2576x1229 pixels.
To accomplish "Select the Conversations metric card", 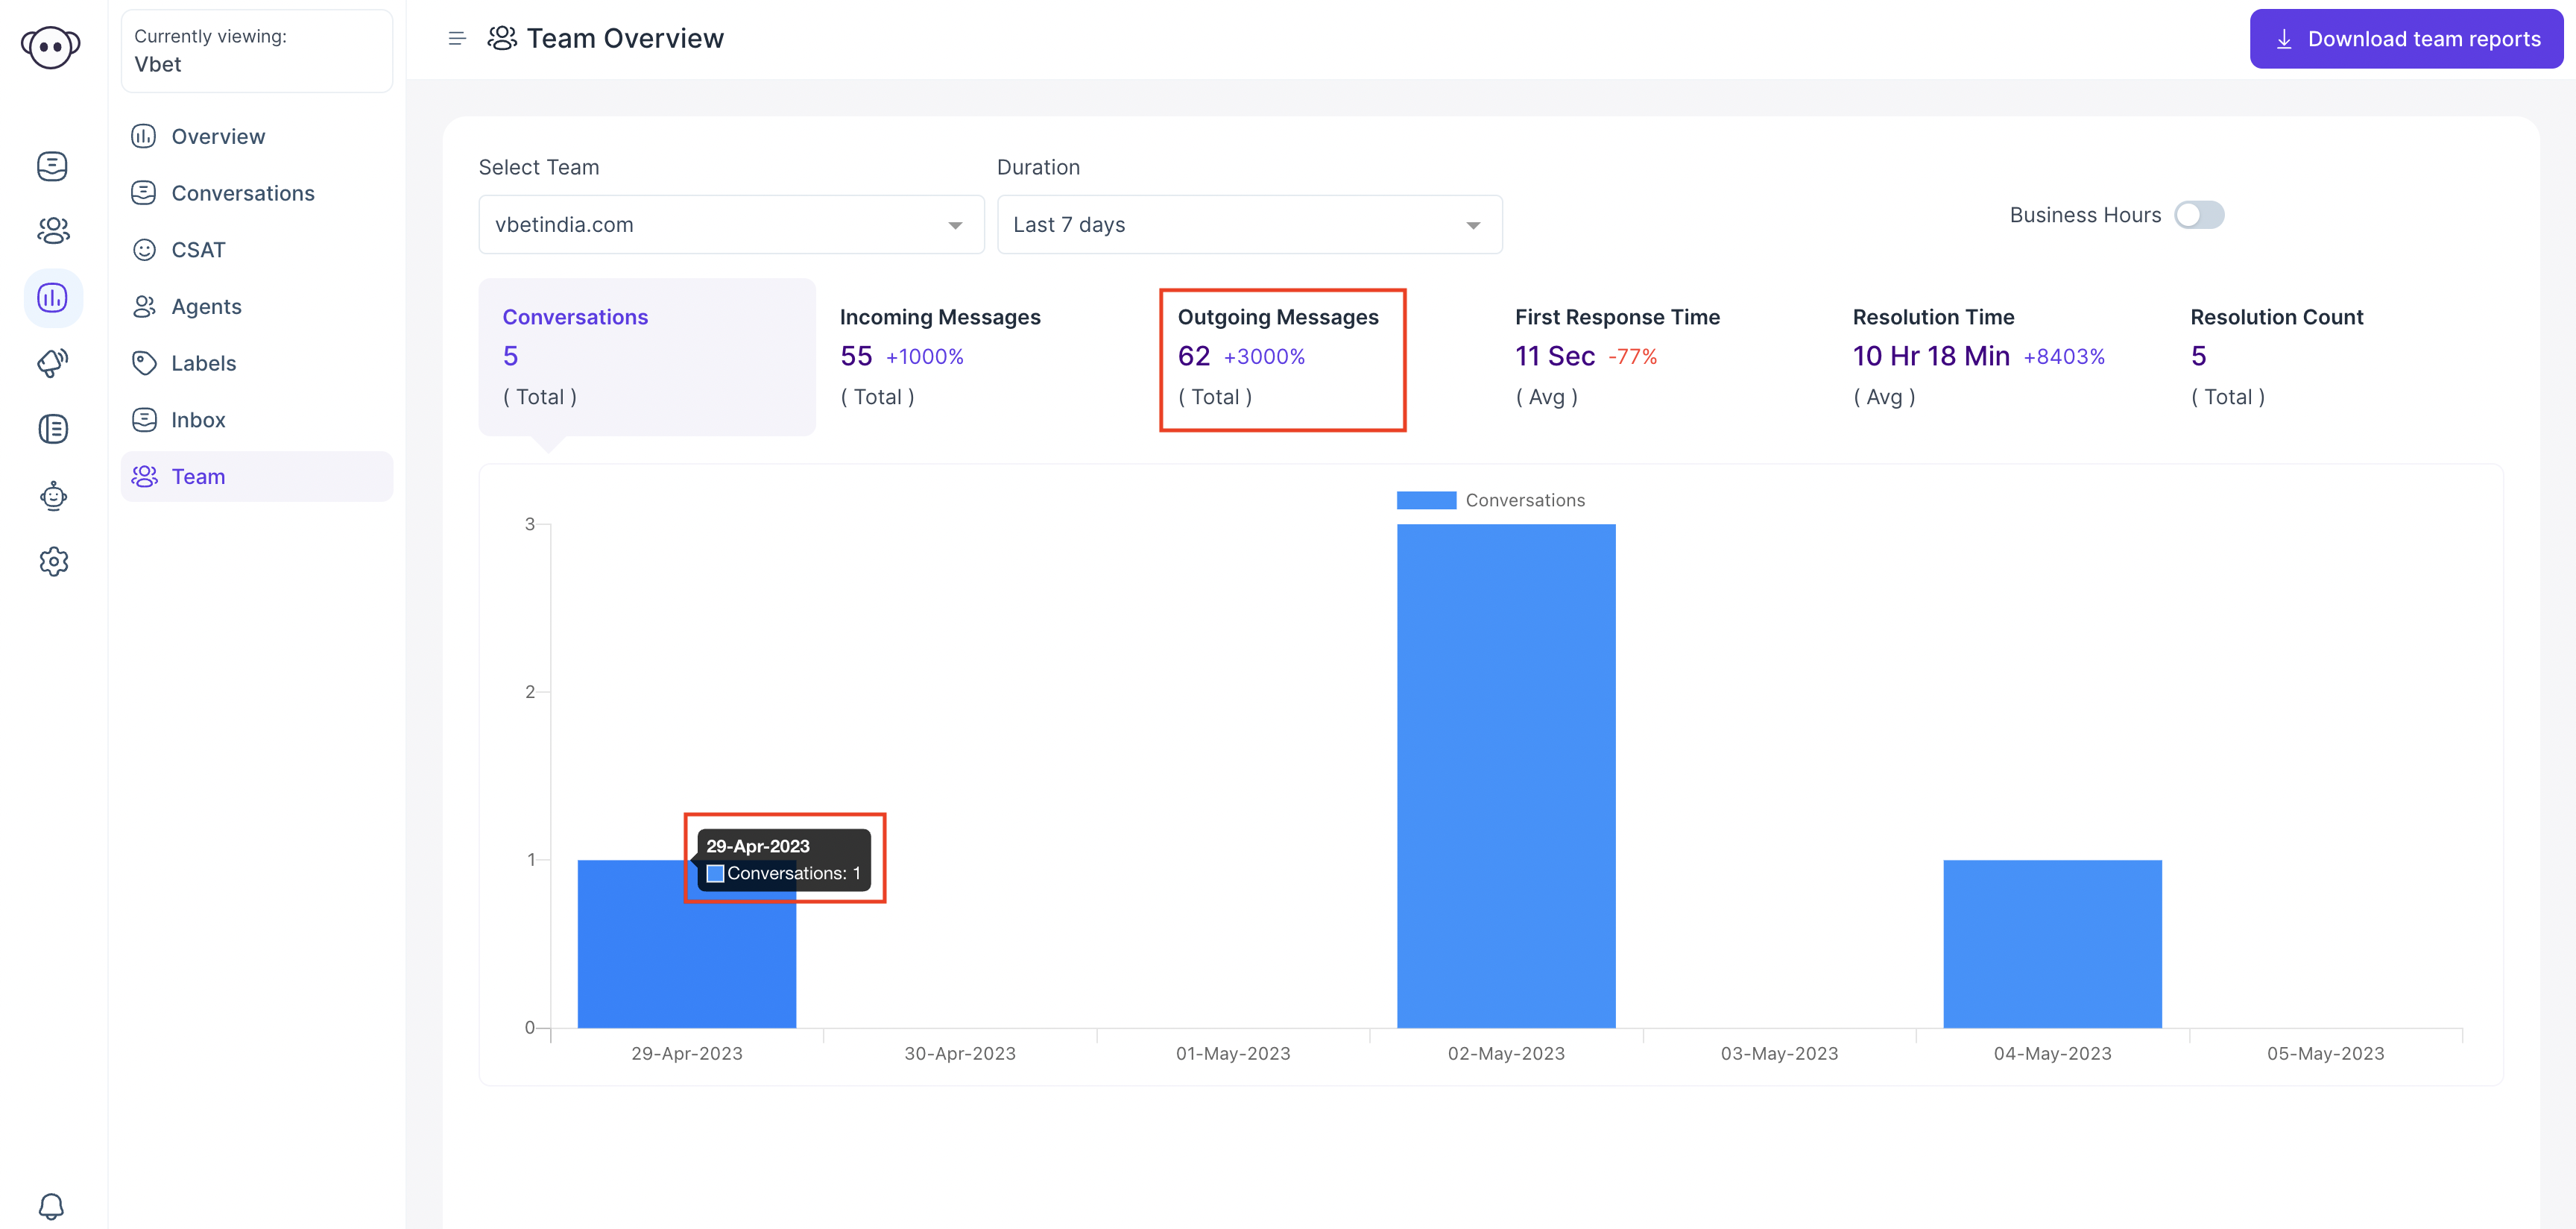I will pyautogui.click(x=647, y=356).
